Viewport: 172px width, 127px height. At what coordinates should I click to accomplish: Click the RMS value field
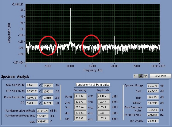[42, 121]
